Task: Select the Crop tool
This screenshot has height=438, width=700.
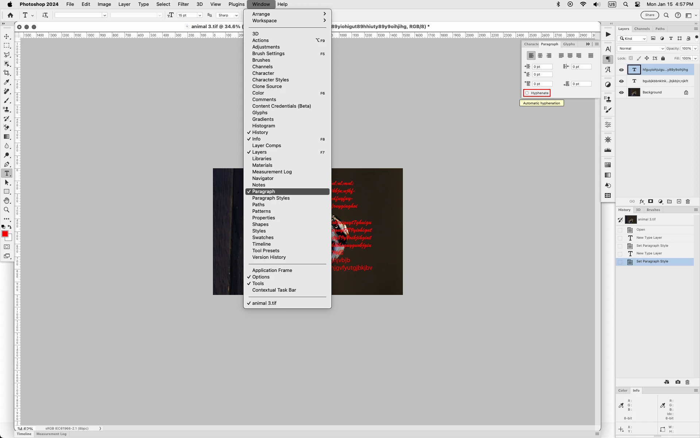Action: tap(7, 73)
